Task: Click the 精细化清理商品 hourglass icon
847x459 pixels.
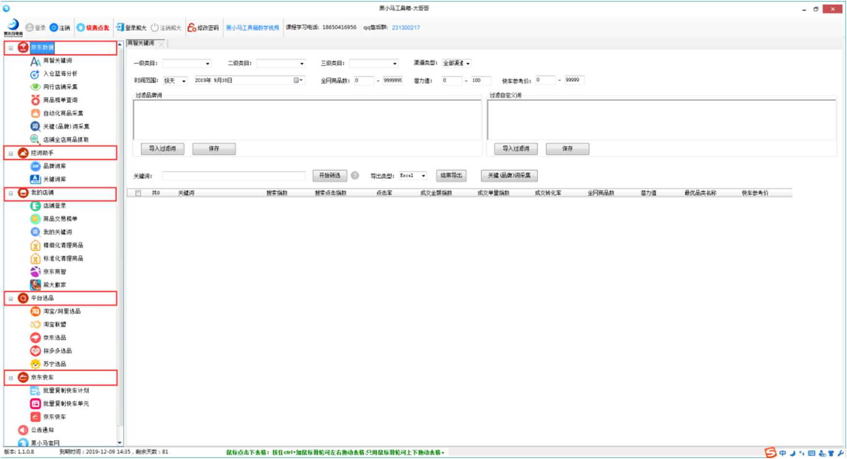Action: 35,245
